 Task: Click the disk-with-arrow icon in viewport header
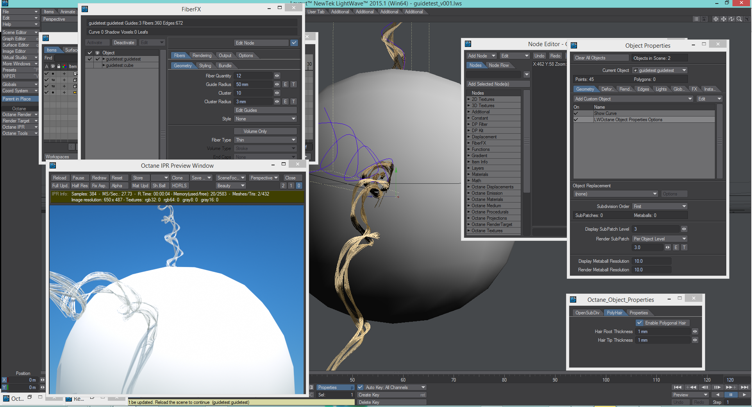click(704, 19)
